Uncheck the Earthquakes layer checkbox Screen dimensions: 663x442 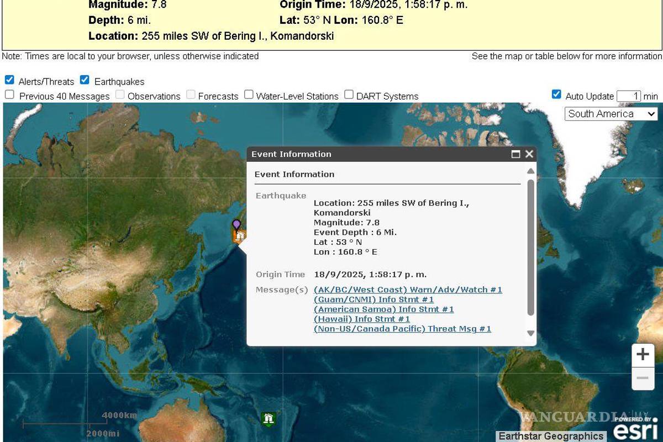pyautogui.click(x=84, y=80)
